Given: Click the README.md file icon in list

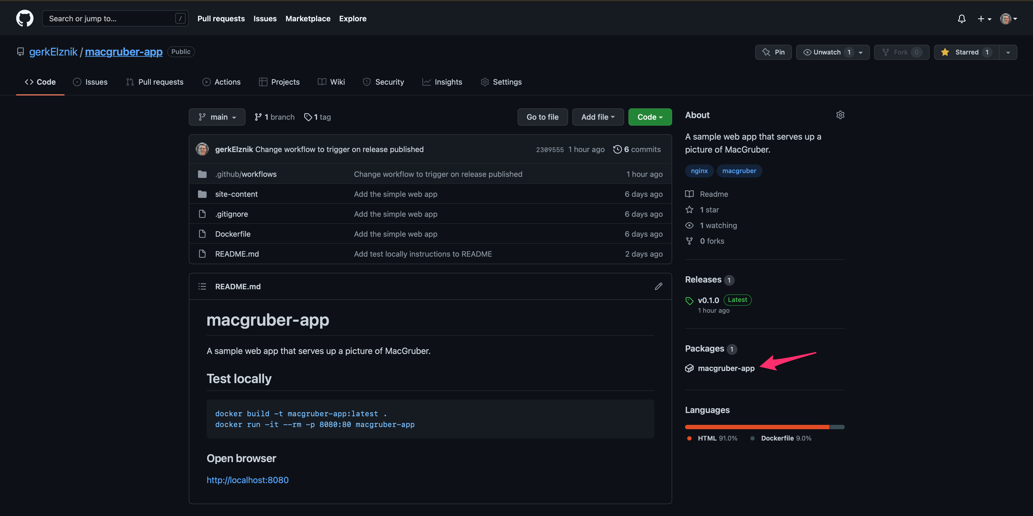Looking at the screenshot, I should [x=202, y=254].
